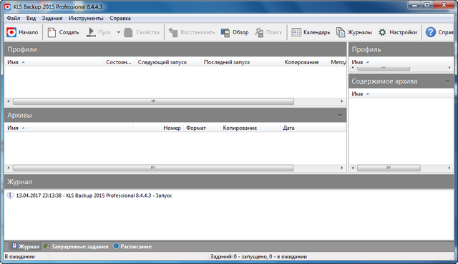
Task: Open the Пуск dropdown arrow
Action: [x=119, y=32]
